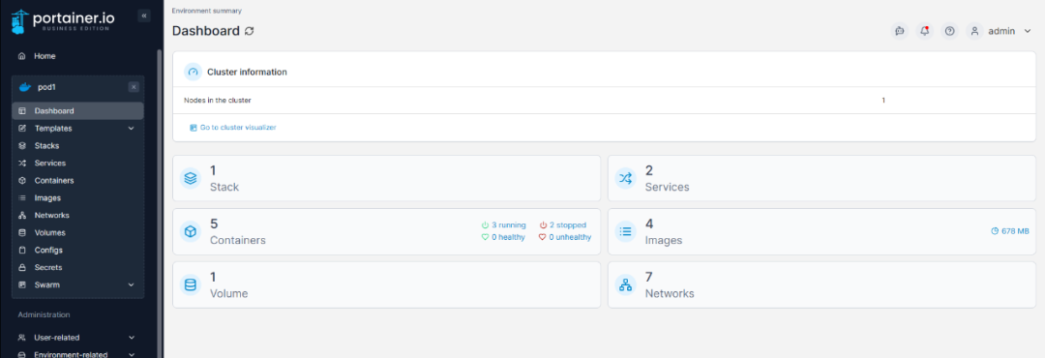Click the Networks tile network icon
1045x358 pixels.
(625, 284)
